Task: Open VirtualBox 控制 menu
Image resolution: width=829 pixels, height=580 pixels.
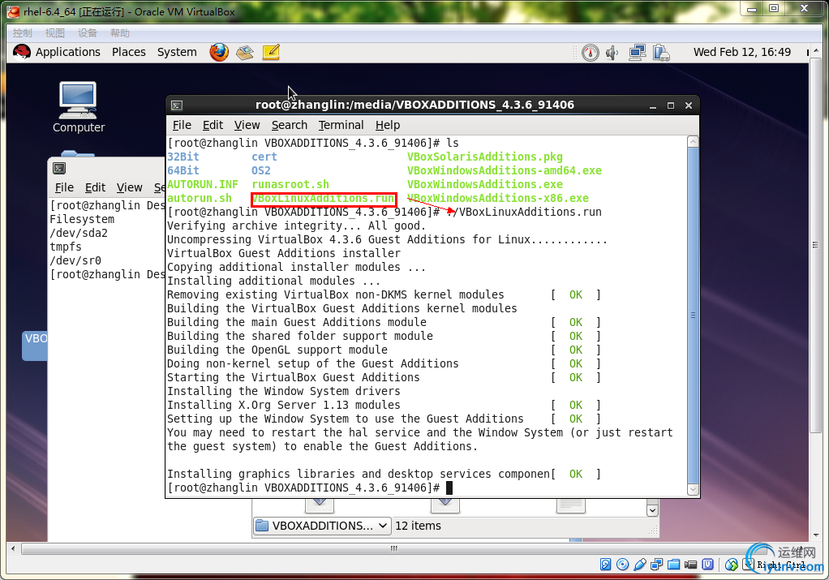Action: click(x=22, y=32)
